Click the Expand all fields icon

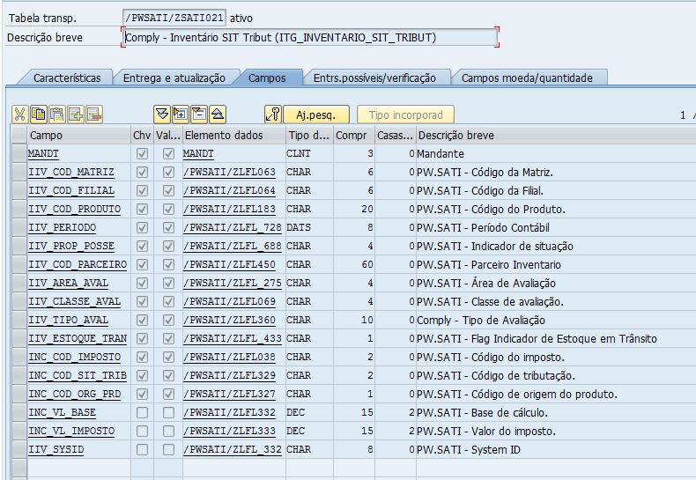pos(161,114)
